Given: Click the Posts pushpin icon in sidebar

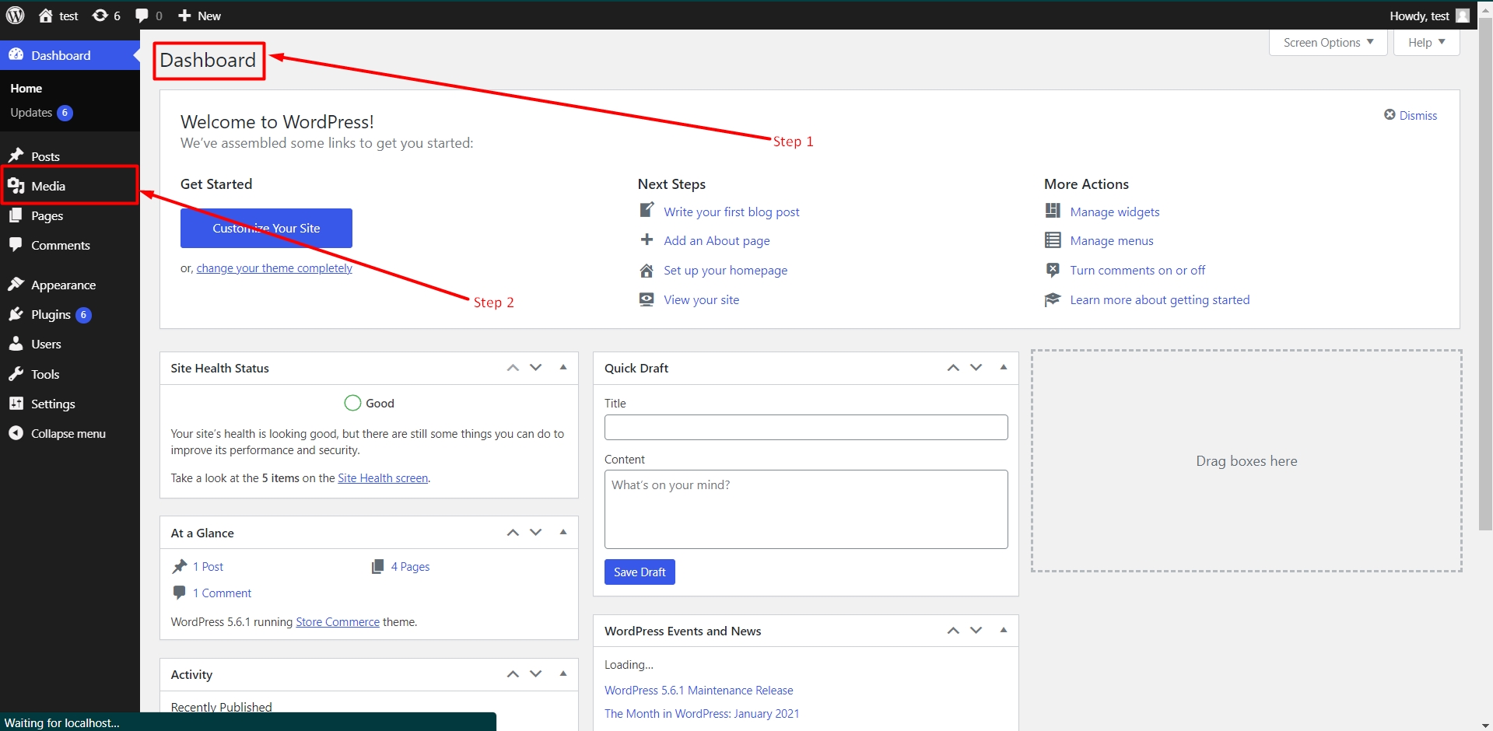Looking at the screenshot, I should [x=16, y=156].
